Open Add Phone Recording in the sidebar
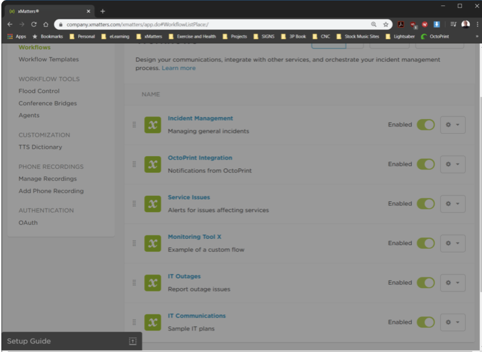Screen dimensions: 482x352 51,191
